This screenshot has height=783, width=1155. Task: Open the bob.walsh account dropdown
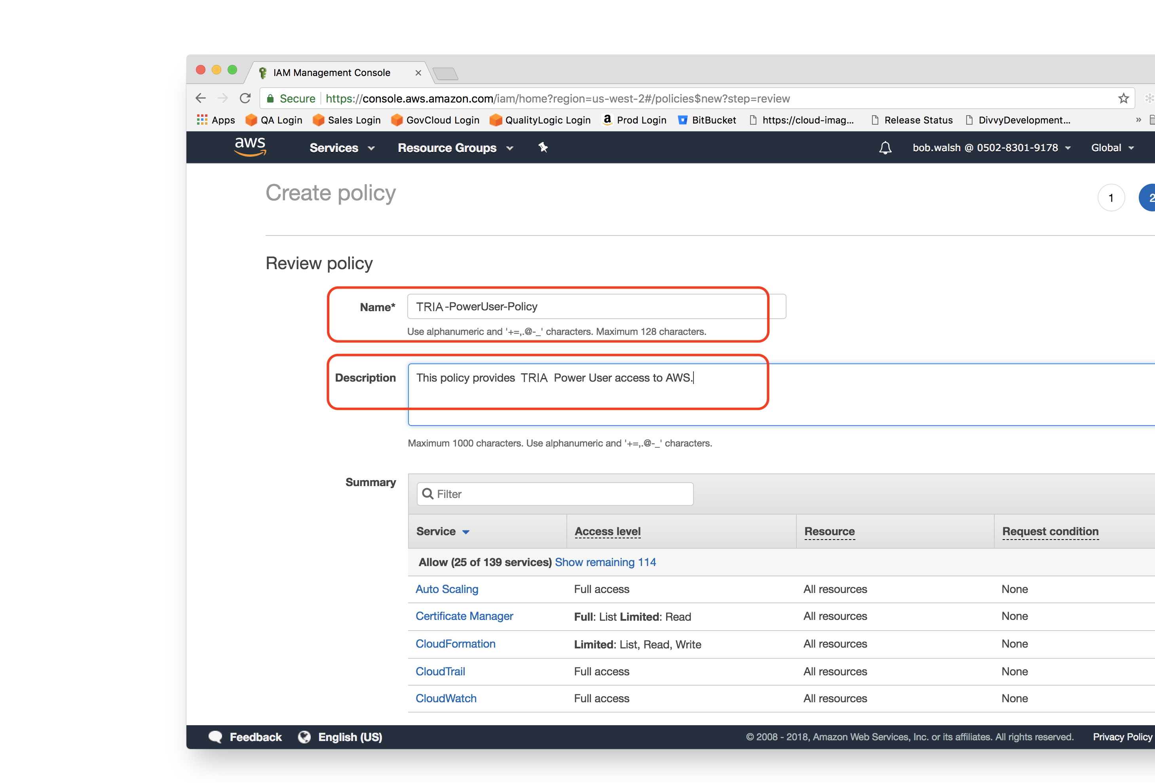(992, 148)
